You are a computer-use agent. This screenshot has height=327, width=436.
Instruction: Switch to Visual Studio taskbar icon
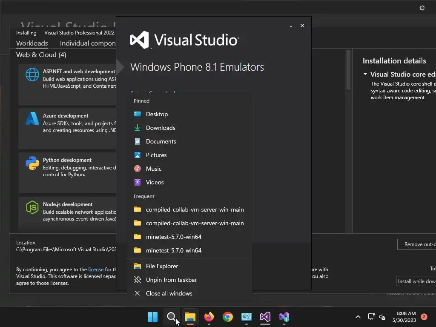pos(265,317)
